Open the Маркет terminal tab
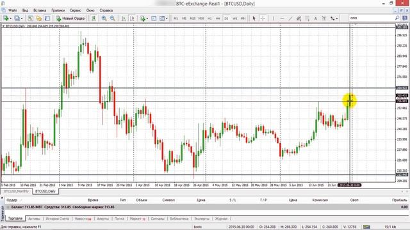 click(x=138, y=218)
